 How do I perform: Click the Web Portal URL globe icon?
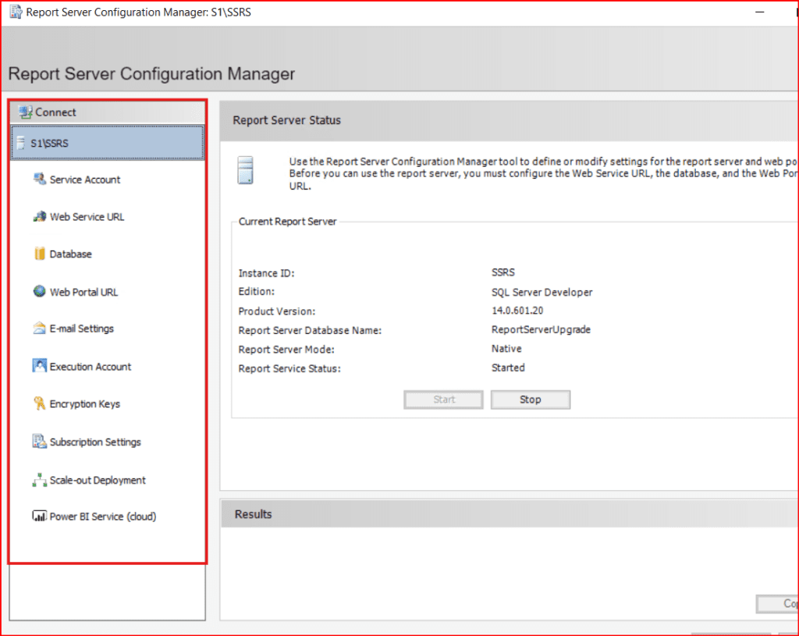click(x=39, y=292)
